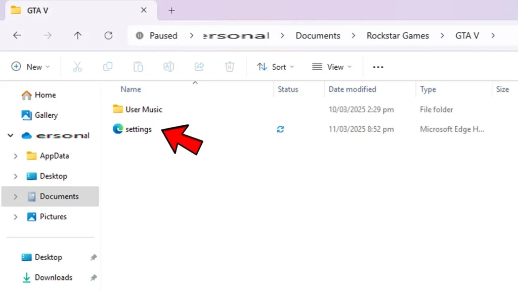Open the New item dropdown
The height and width of the screenshot is (291, 518).
point(31,67)
